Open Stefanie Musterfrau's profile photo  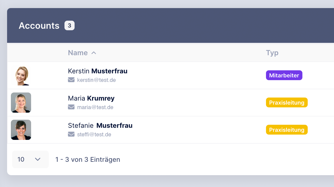click(x=21, y=130)
